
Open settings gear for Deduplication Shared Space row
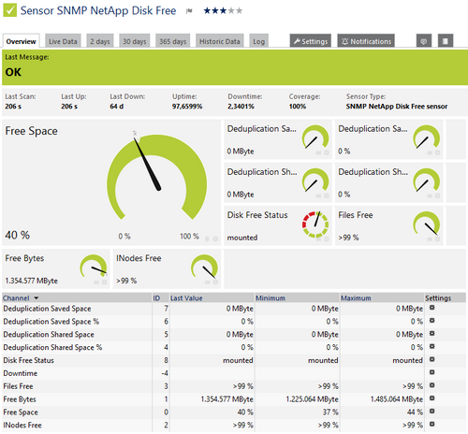(431, 334)
